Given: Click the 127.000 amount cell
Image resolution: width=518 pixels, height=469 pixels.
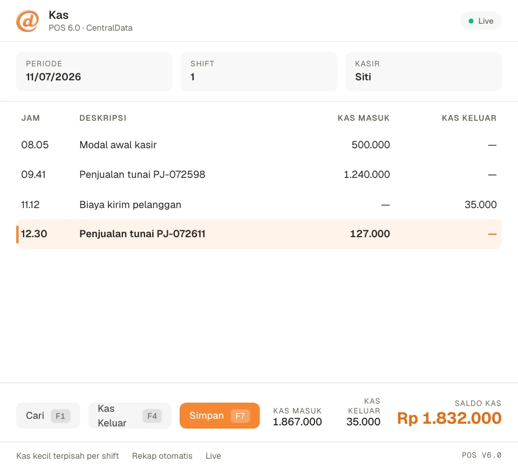Looking at the screenshot, I should tap(370, 234).
